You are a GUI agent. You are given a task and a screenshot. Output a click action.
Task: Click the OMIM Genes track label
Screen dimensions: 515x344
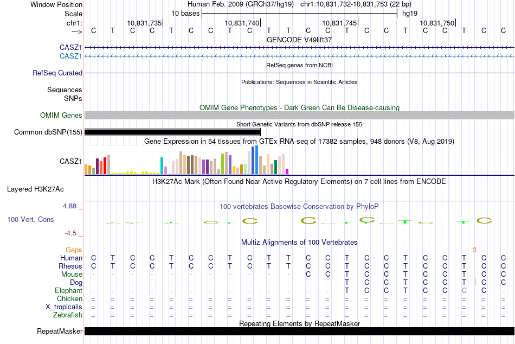(61, 115)
